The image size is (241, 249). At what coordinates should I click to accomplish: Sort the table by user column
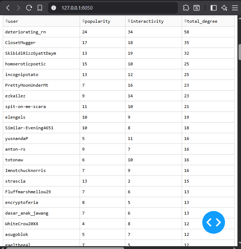[x=7, y=21]
